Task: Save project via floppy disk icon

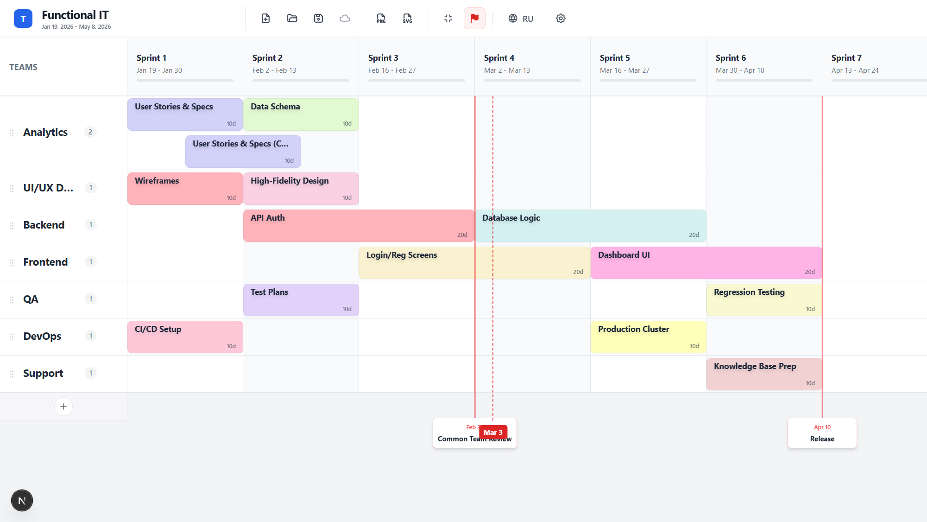Action: pyautogui.click(x=318, y=19)
